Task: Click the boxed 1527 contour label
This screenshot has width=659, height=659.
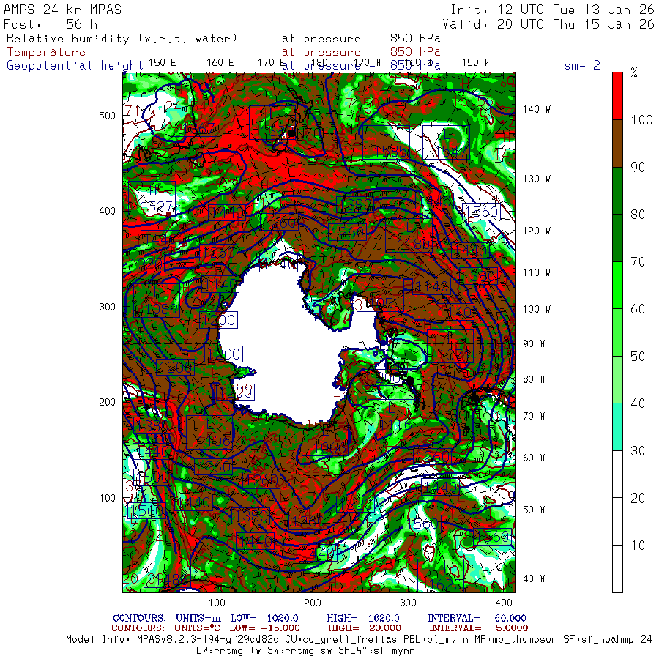Action: 159,207
